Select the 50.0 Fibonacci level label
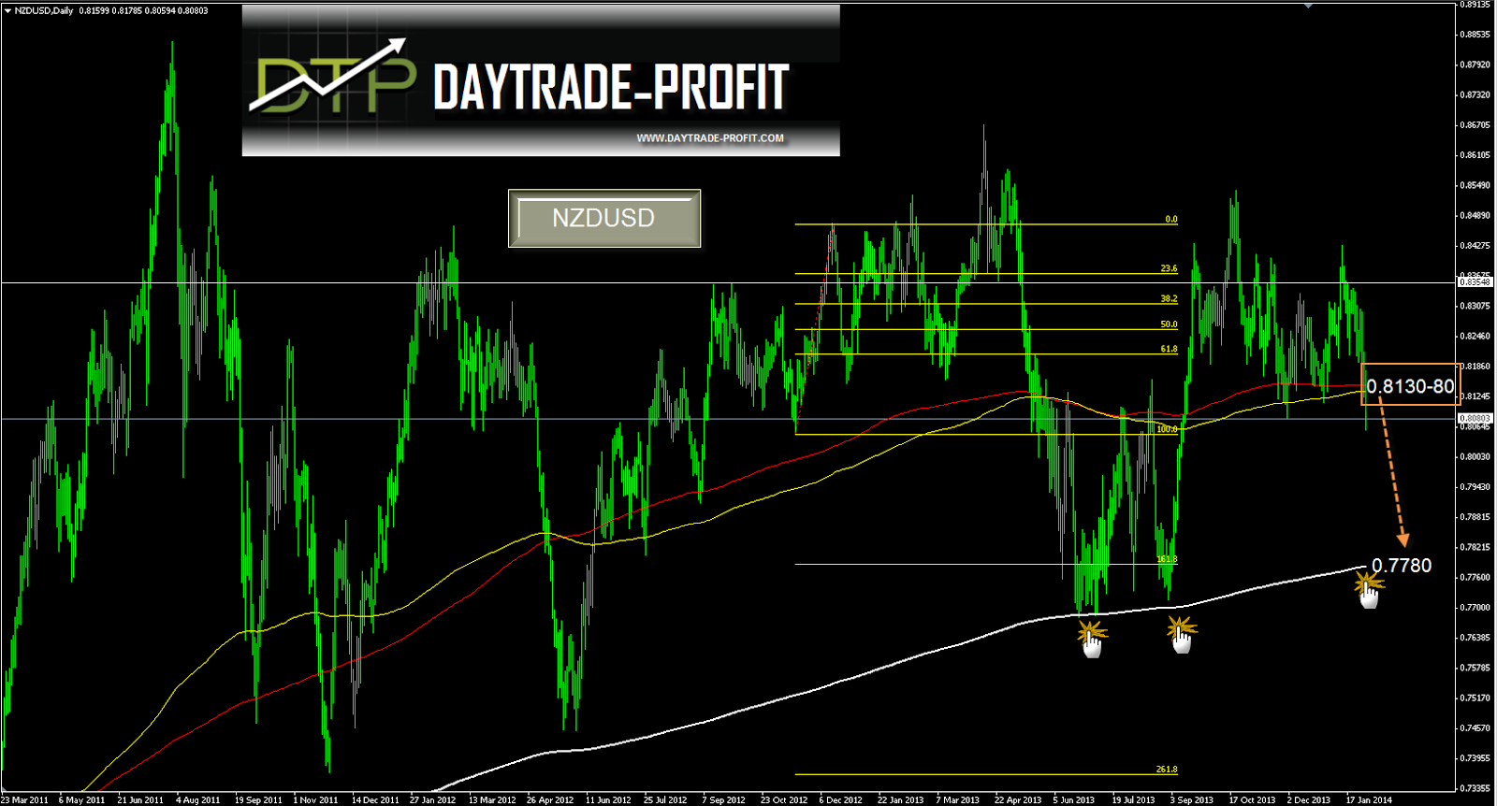 click(x=1169, y=324)
